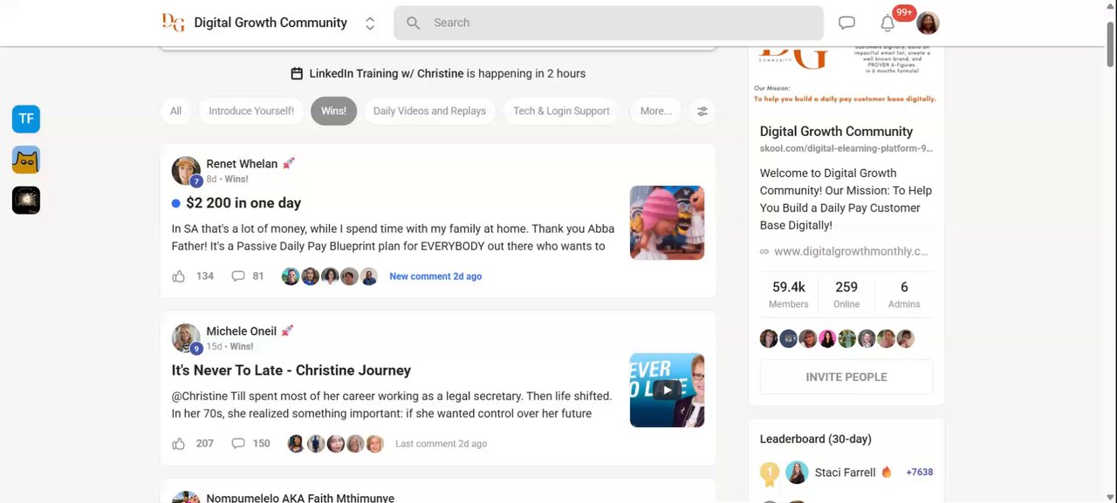The image size is (1117, 503).
Task: Select Tech & Login Support filter
Action: 561,111
